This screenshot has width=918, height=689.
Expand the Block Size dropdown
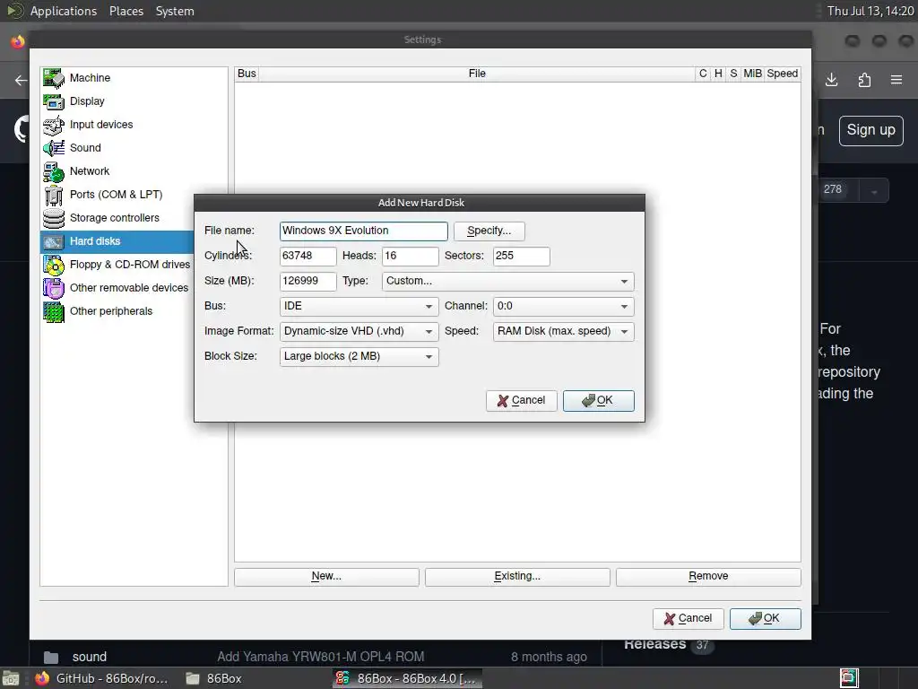(x=359, y=357)
